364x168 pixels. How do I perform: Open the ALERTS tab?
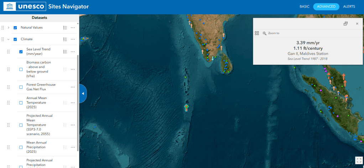coord(349,6)
